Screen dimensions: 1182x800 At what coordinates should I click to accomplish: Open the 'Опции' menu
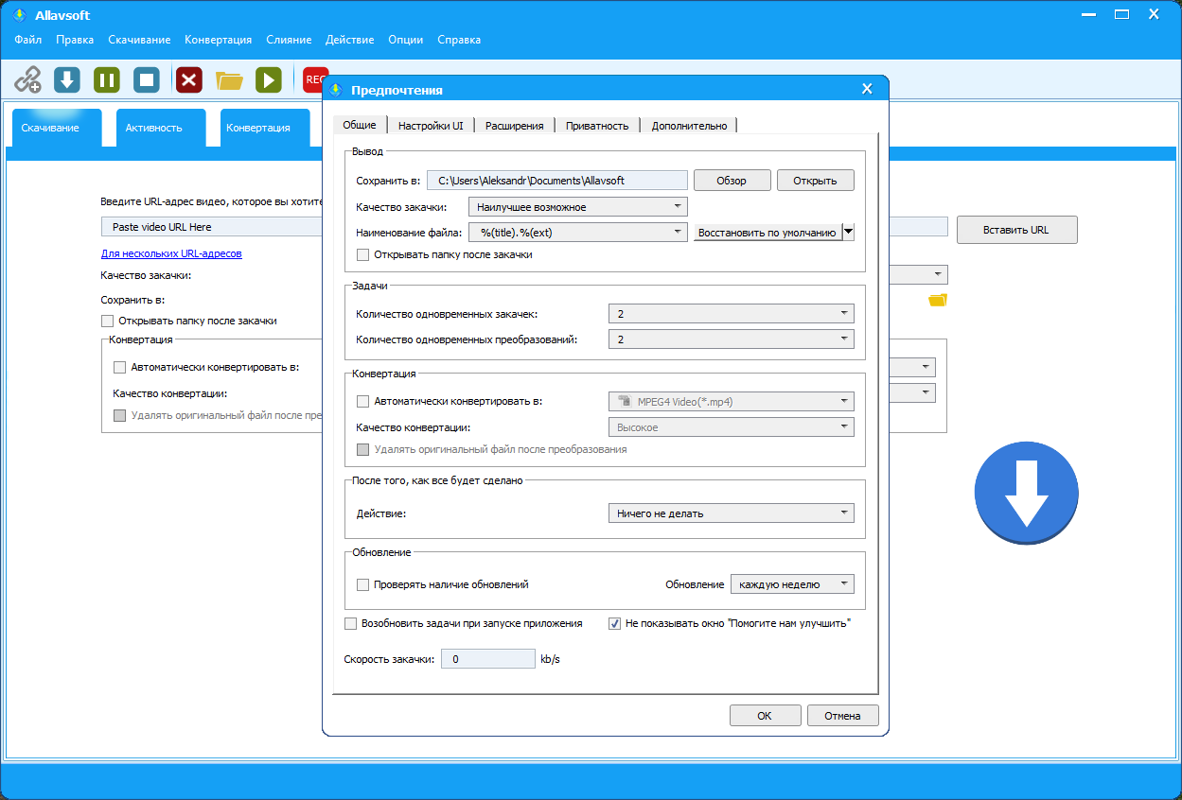tap(406, 40)
